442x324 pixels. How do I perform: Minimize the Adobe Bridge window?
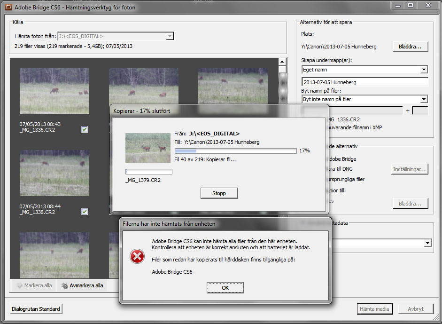(398, 5)
